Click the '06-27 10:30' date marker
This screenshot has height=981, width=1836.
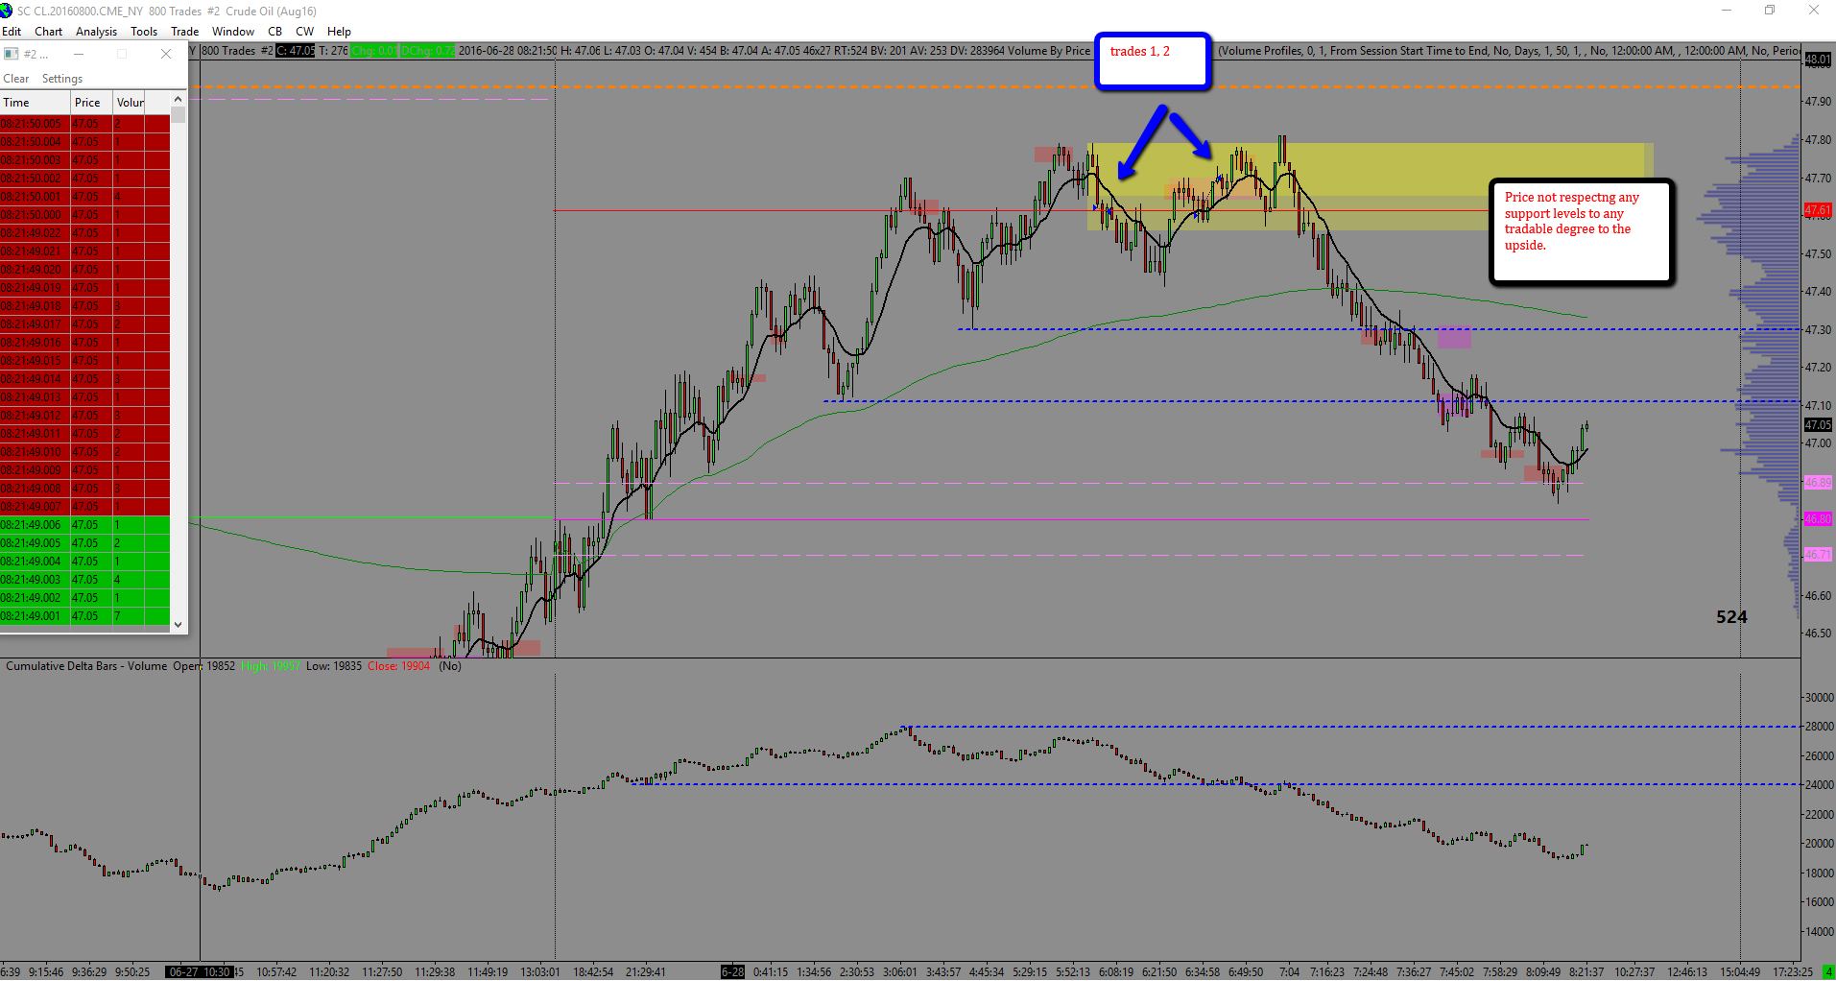click(x=199, y=972)
